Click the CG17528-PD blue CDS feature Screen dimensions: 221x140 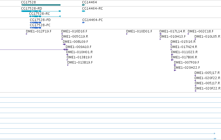[x=35, y=23]
